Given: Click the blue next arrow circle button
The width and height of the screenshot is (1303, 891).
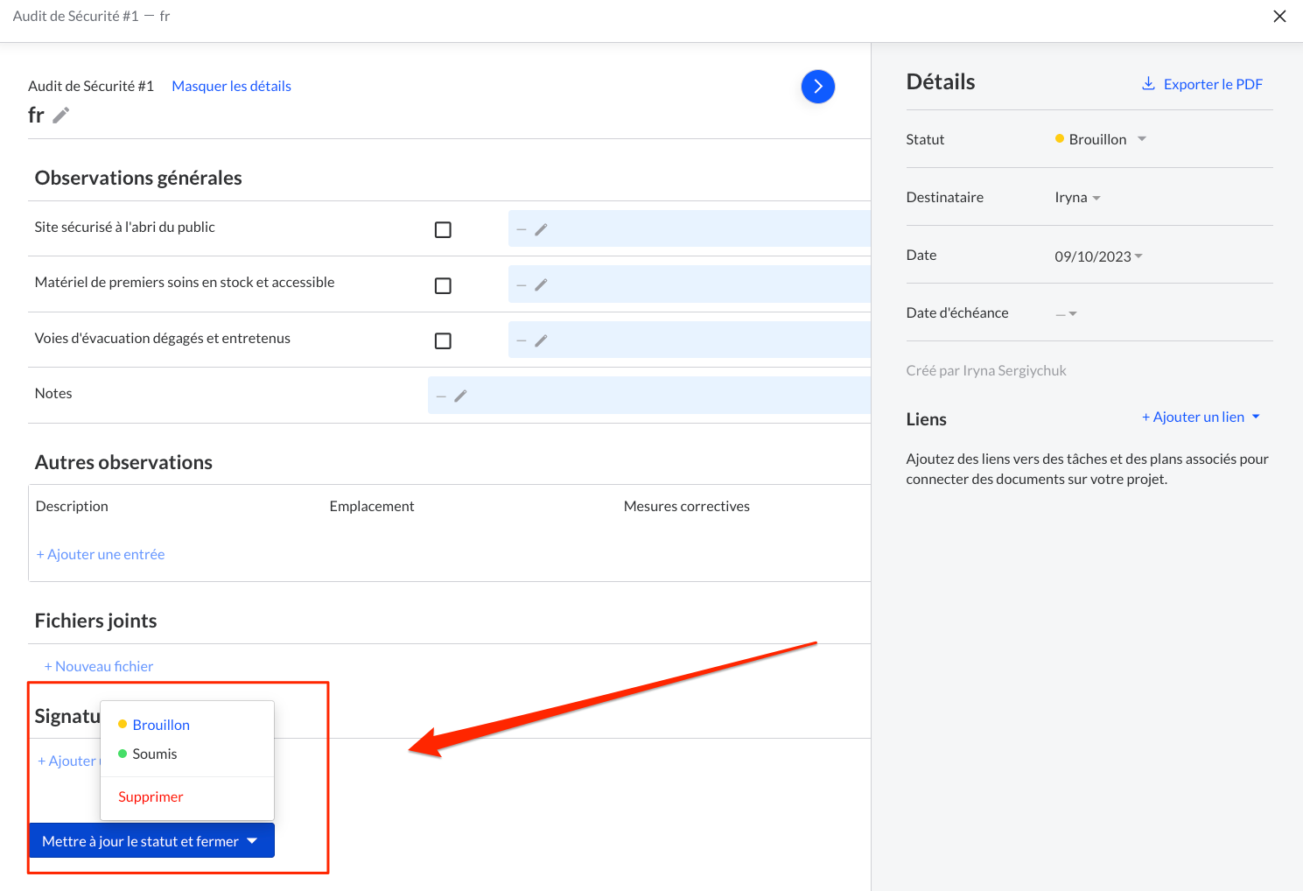Looking at the screenshot, I should click(x=817, y=87).
